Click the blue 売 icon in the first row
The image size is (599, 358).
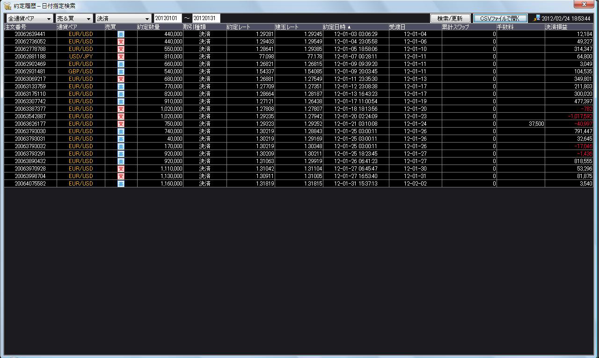click(121, 34)
